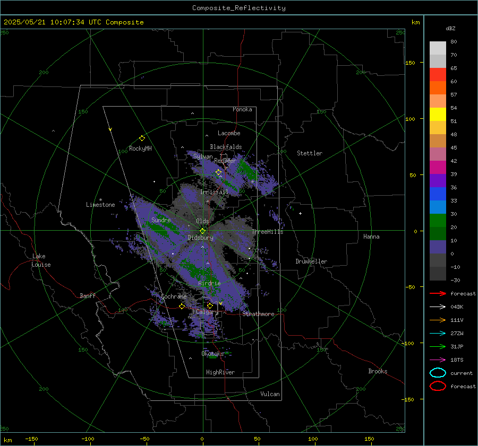
Task: Click the -150 tick label on bottom axis
Action: [31, 439]
